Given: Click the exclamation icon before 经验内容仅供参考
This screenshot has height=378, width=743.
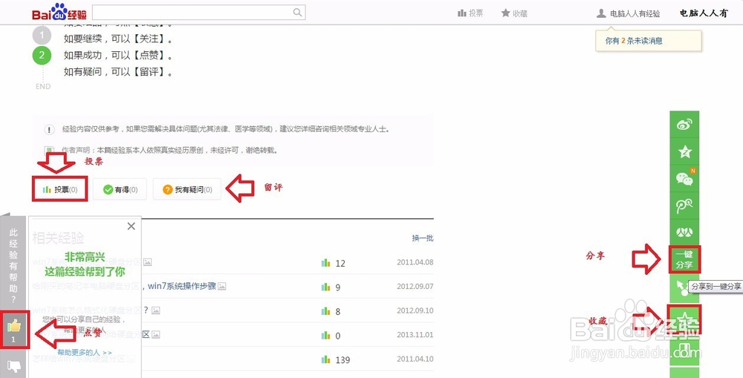Looking at the screenshot, I should click(x=49, y=130).
